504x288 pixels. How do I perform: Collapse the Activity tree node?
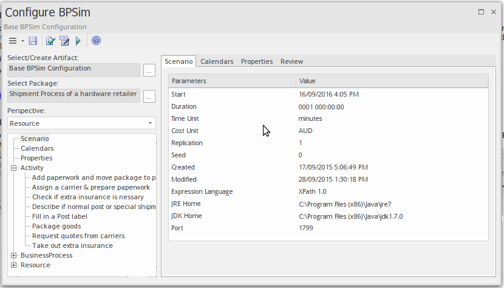point(13,168)
